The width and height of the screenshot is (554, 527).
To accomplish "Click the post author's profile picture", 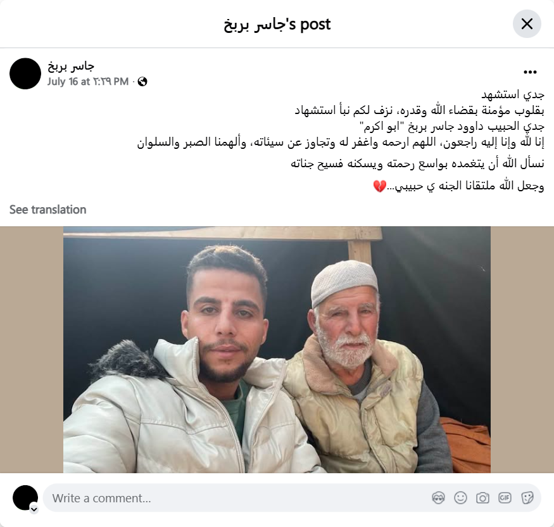I will (x=25, y=73).
